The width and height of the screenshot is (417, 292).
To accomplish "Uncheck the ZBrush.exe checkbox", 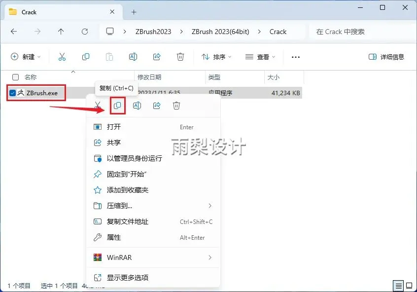I will point(12,93).
